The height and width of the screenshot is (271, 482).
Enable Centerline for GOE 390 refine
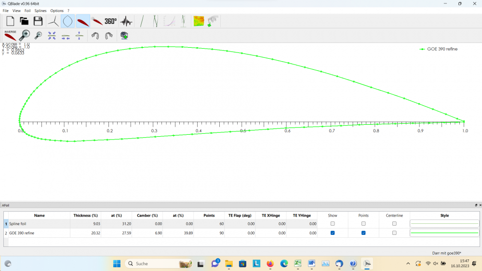pyautogui.click(x=394, y=233)
